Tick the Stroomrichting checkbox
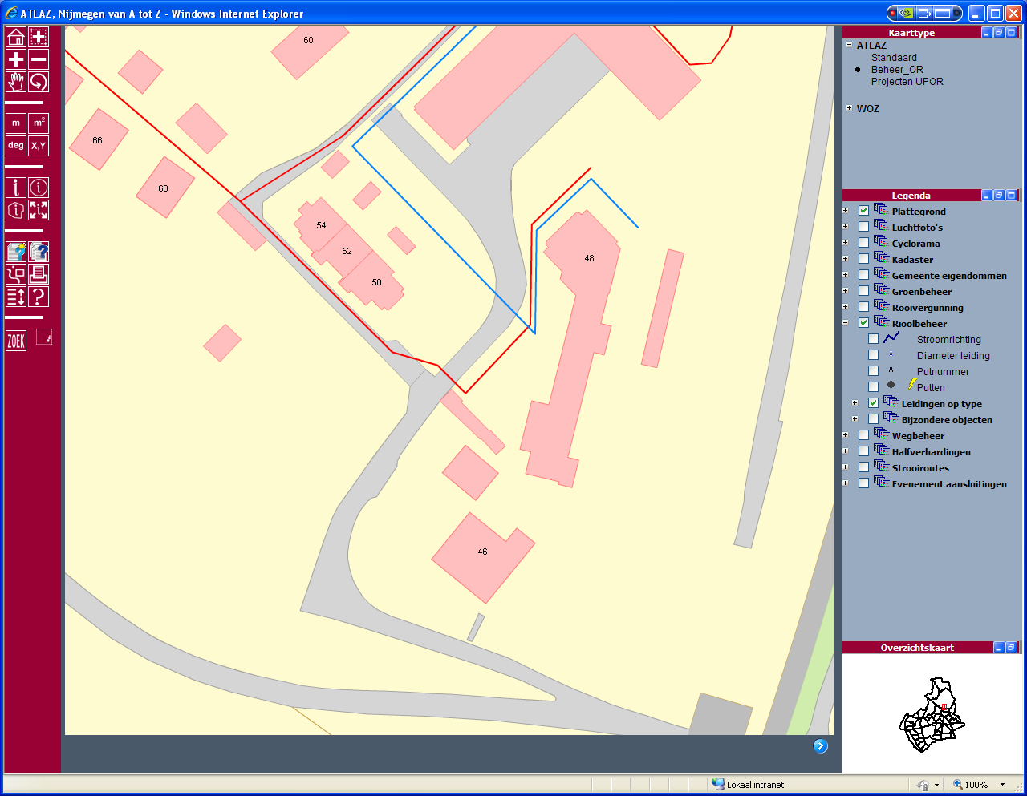Viewport: 1027px width, 796px height. click(873, 339)
